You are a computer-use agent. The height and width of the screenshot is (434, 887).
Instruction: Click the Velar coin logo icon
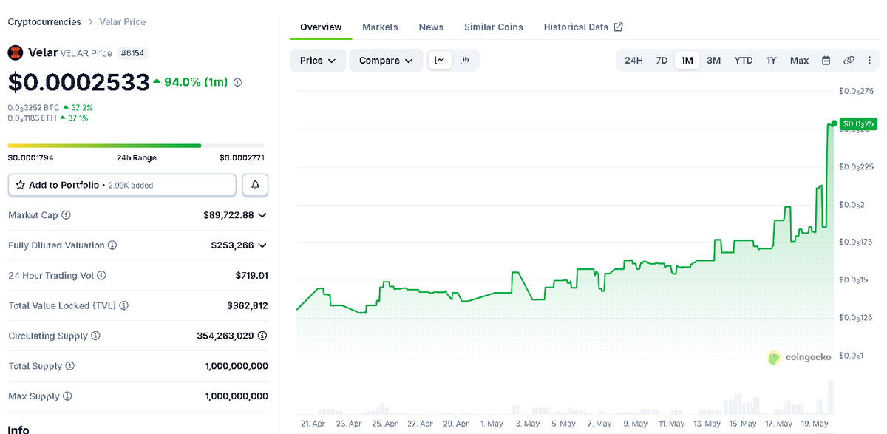[x=16, y=52]
